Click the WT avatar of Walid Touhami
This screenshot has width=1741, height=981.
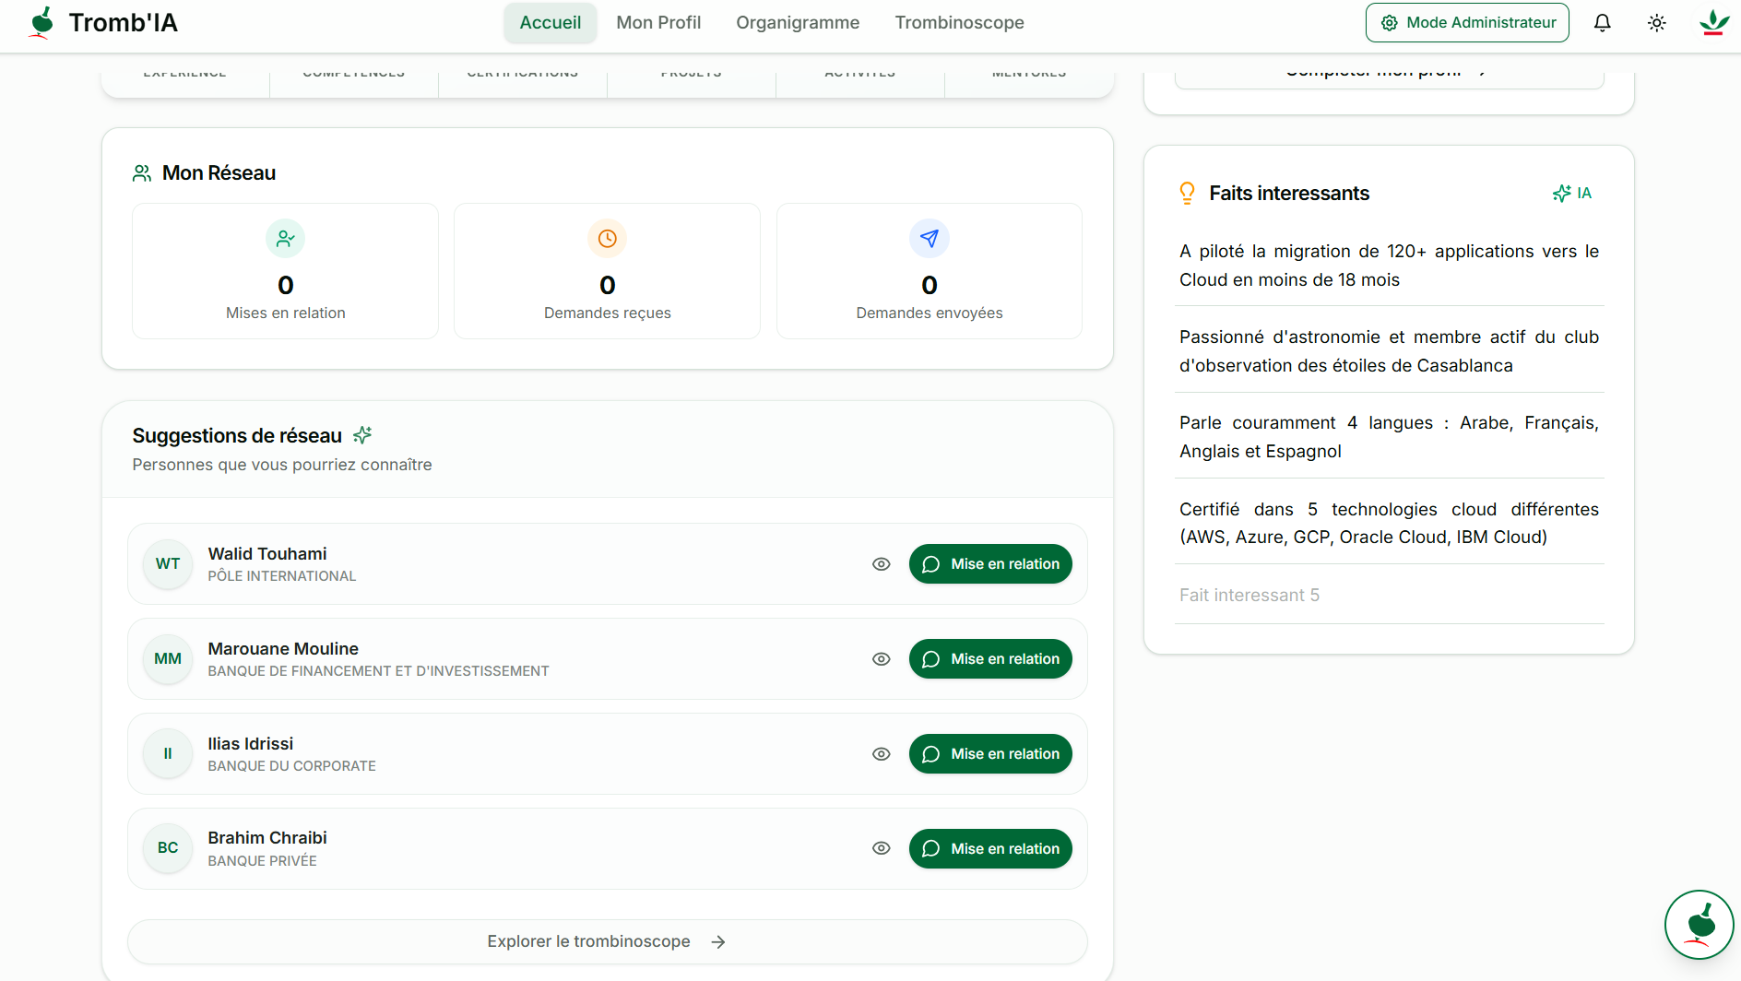coord(168,564)
